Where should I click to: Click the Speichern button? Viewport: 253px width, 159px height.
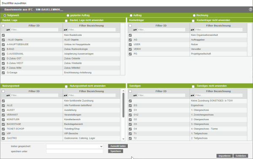(116, 151)
